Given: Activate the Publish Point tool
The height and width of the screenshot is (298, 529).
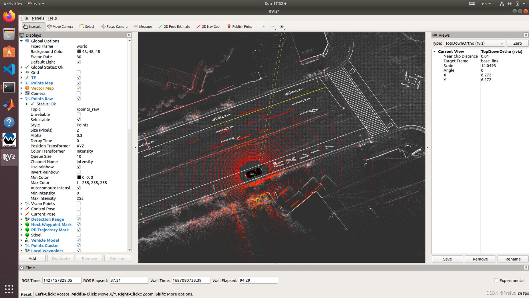Looking at the screenshot, I should point(240,26).
